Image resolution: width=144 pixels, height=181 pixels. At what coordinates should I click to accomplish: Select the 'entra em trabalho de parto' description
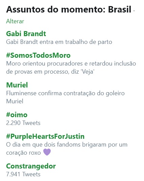tap(76, 42)
